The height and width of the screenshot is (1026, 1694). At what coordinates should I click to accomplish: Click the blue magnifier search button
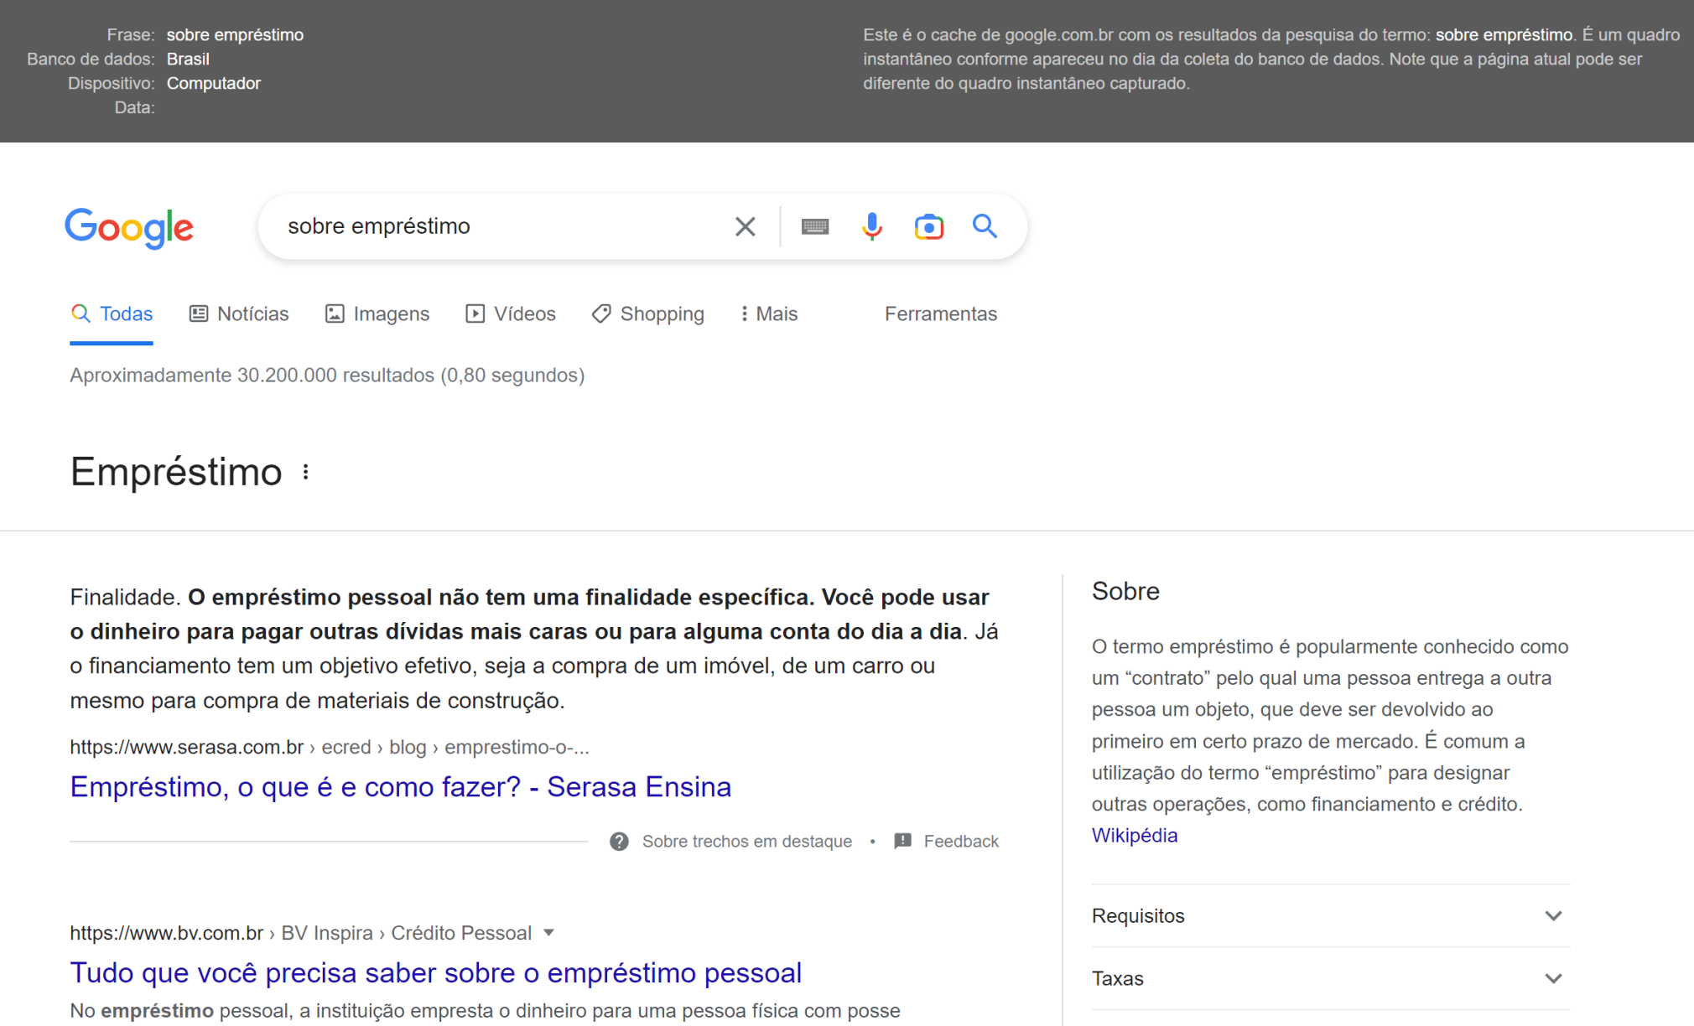[x=985, y=226]
